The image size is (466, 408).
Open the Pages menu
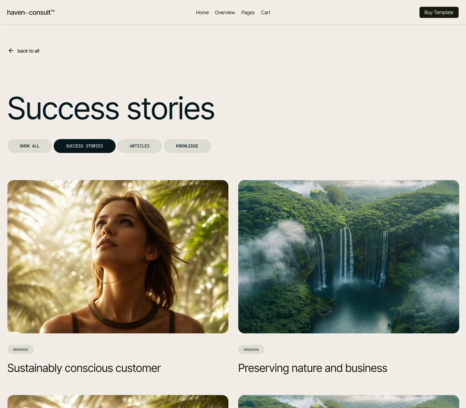coord(248,13)
